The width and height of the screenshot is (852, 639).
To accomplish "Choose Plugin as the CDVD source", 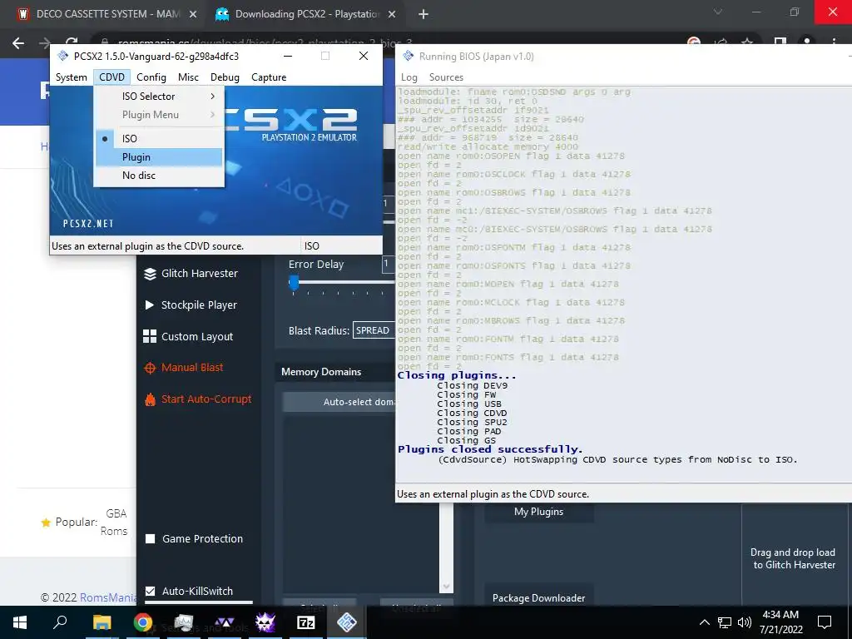I will pos(159,157).
